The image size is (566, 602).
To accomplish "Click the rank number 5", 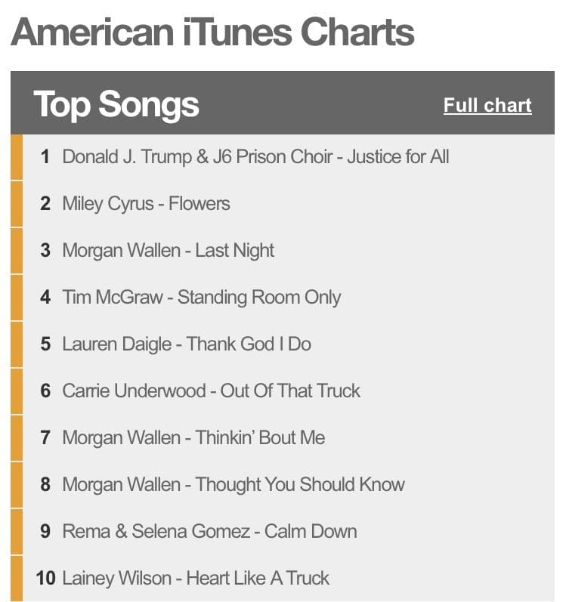I will click(x=45, y=344).
